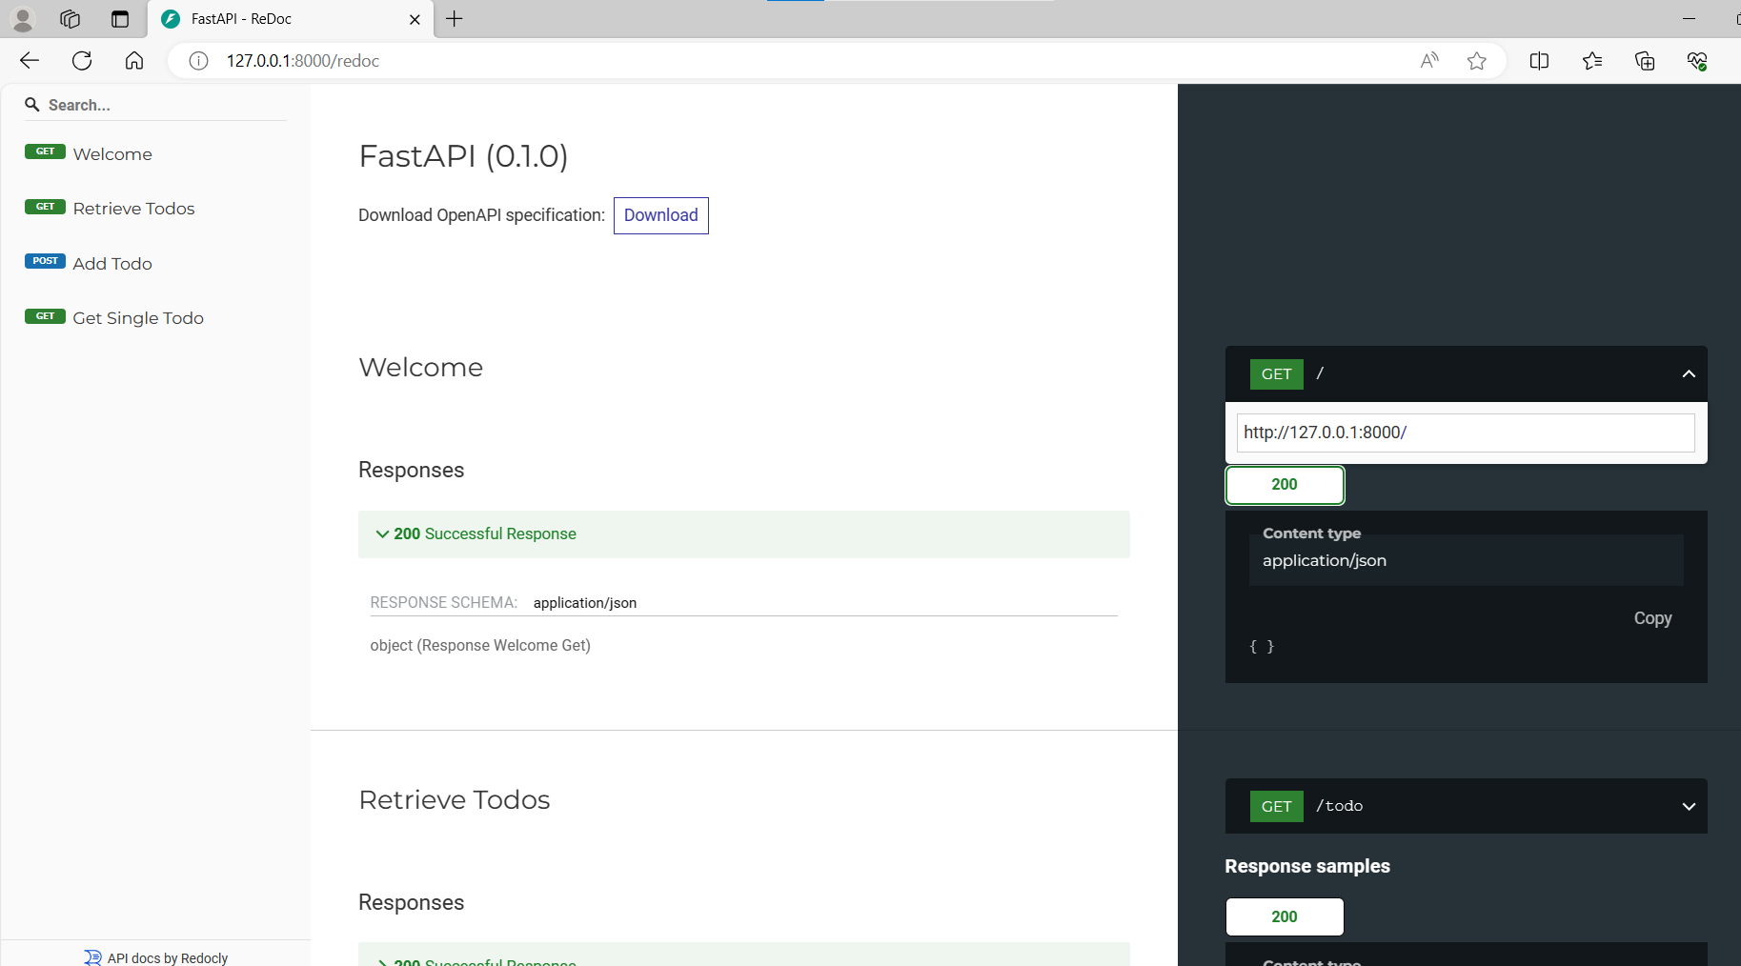Click the server URL http://127.0.0.1:8000/ field
The height and width of the screenshot is (966, 1741).
[1466, 433]
